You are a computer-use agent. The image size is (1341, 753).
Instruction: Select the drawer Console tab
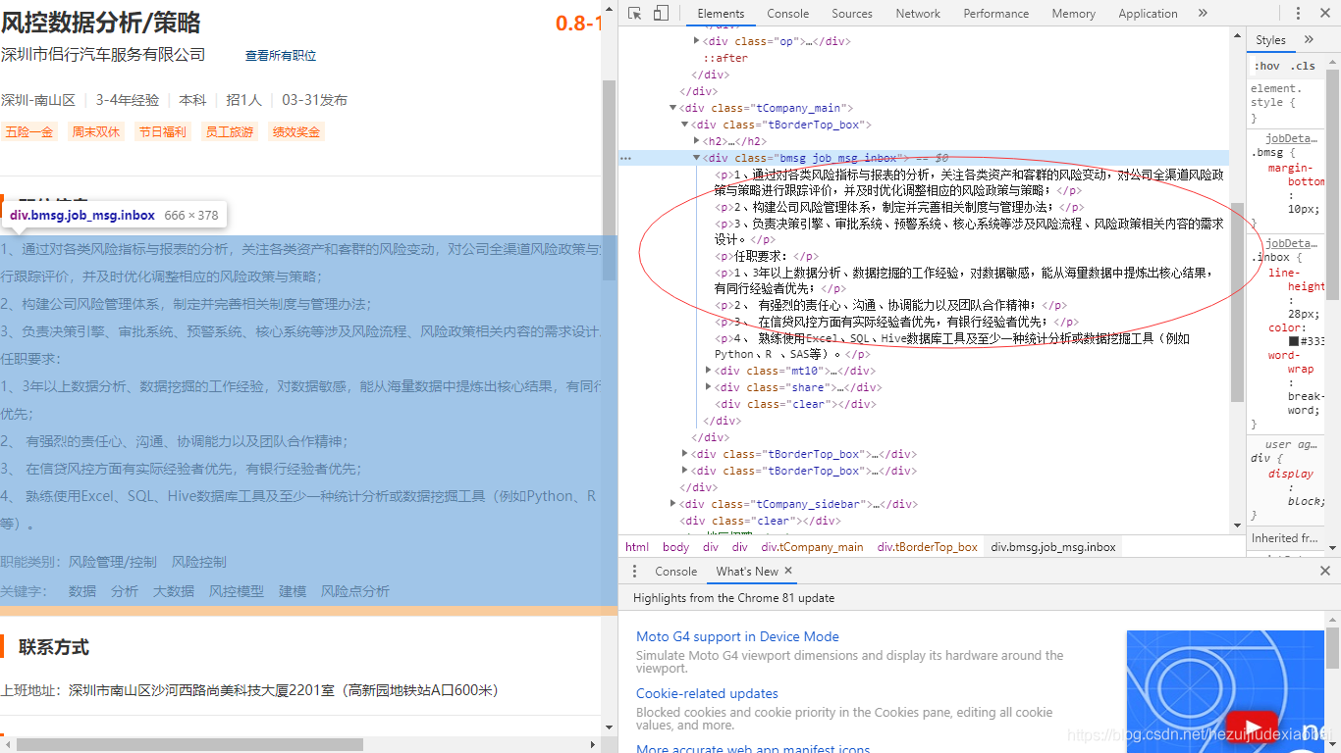pyautogui.click(x=675, y=571)
